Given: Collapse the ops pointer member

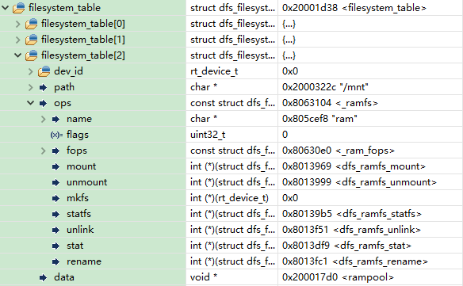Looking at the screenshot, I should tap(31, 103).
